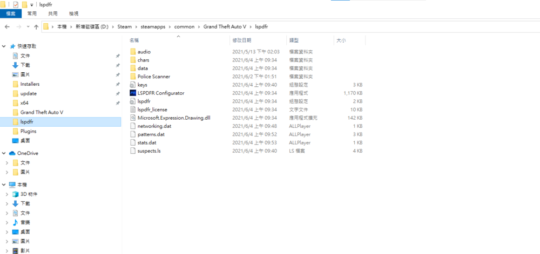Collapse the OneDrive tree section

(4, 153)
